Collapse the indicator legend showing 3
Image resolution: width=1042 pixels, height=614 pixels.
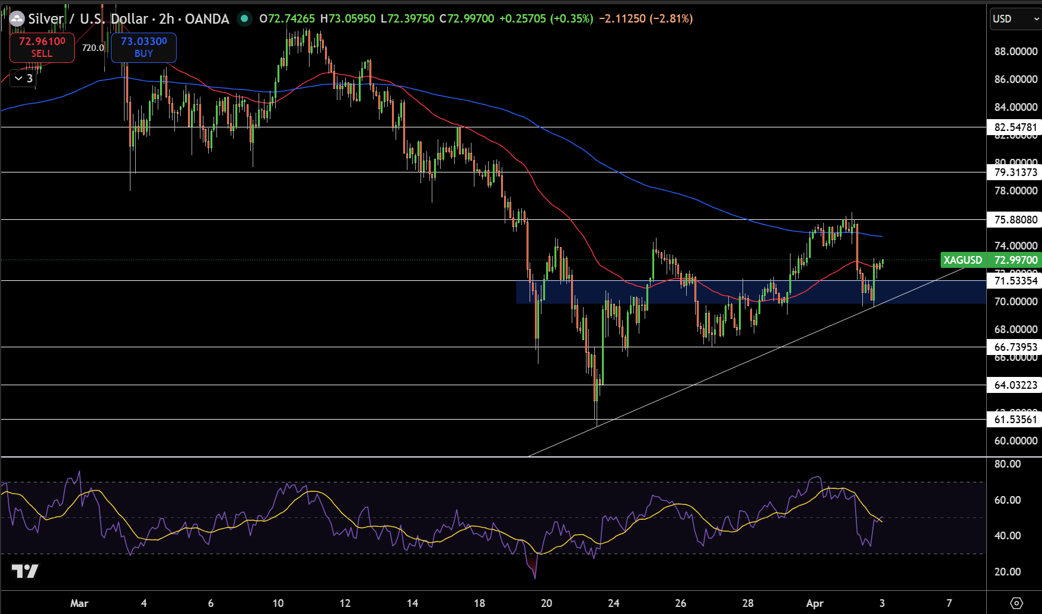24,78
